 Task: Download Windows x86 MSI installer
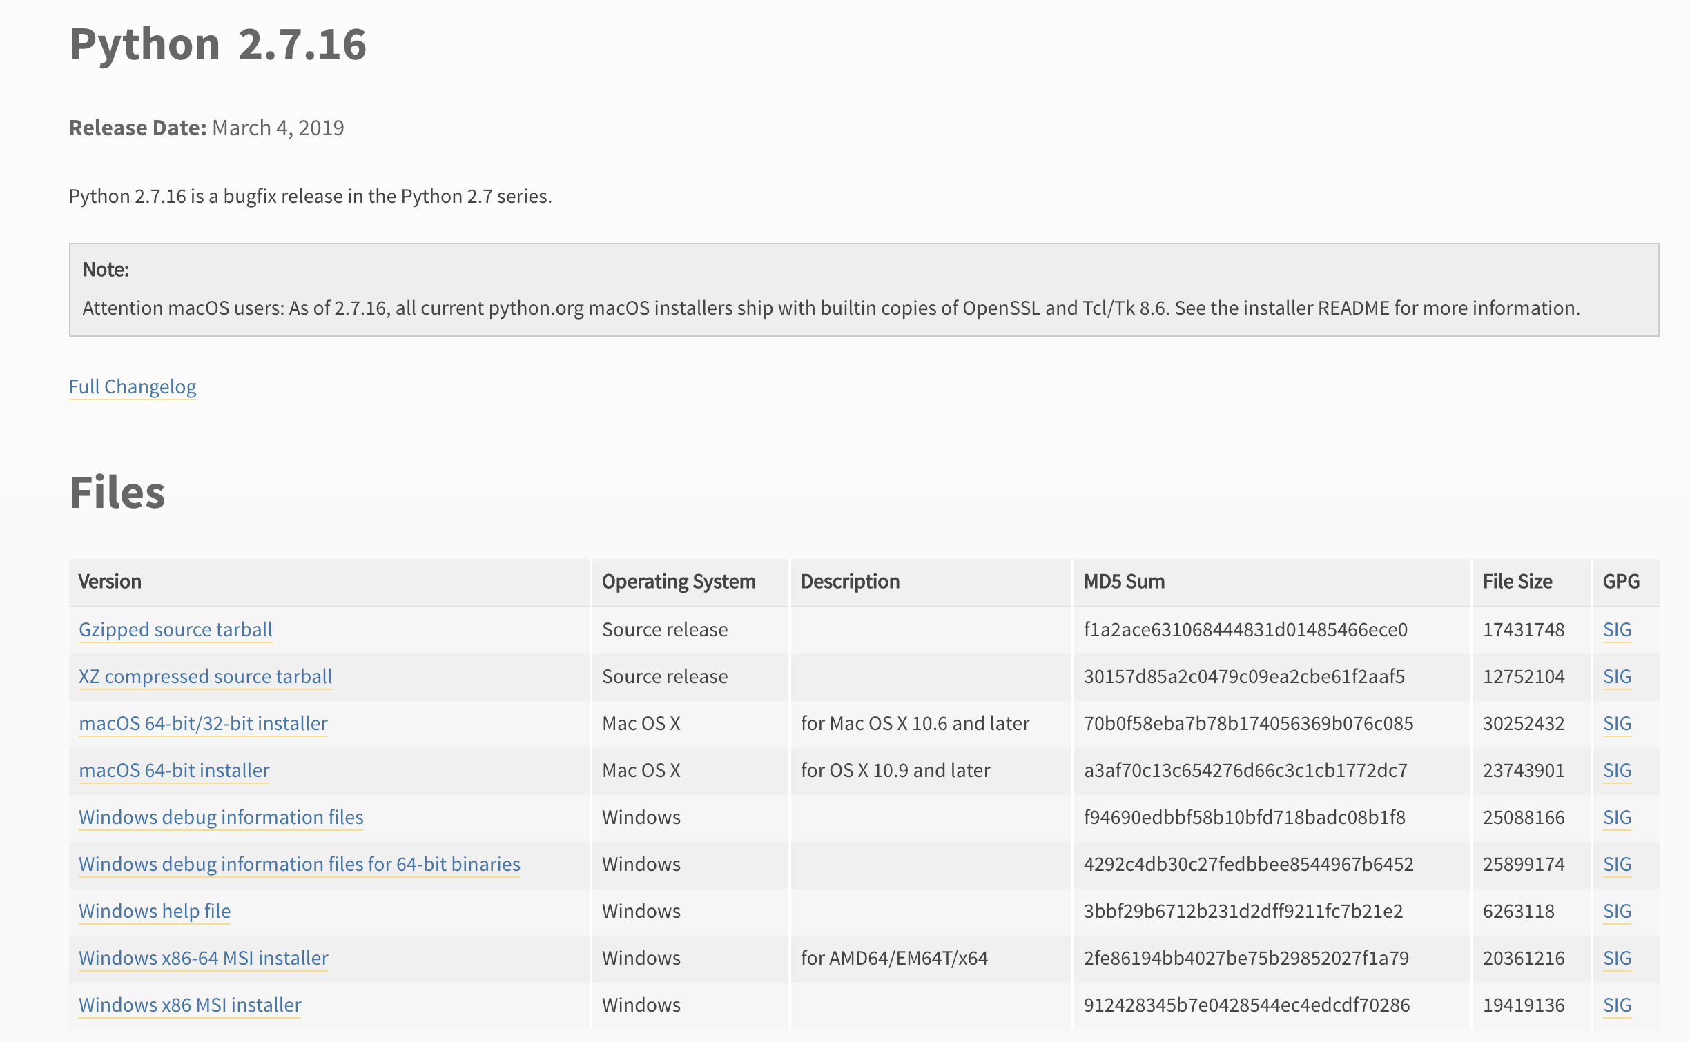[x=190, y=1005]
